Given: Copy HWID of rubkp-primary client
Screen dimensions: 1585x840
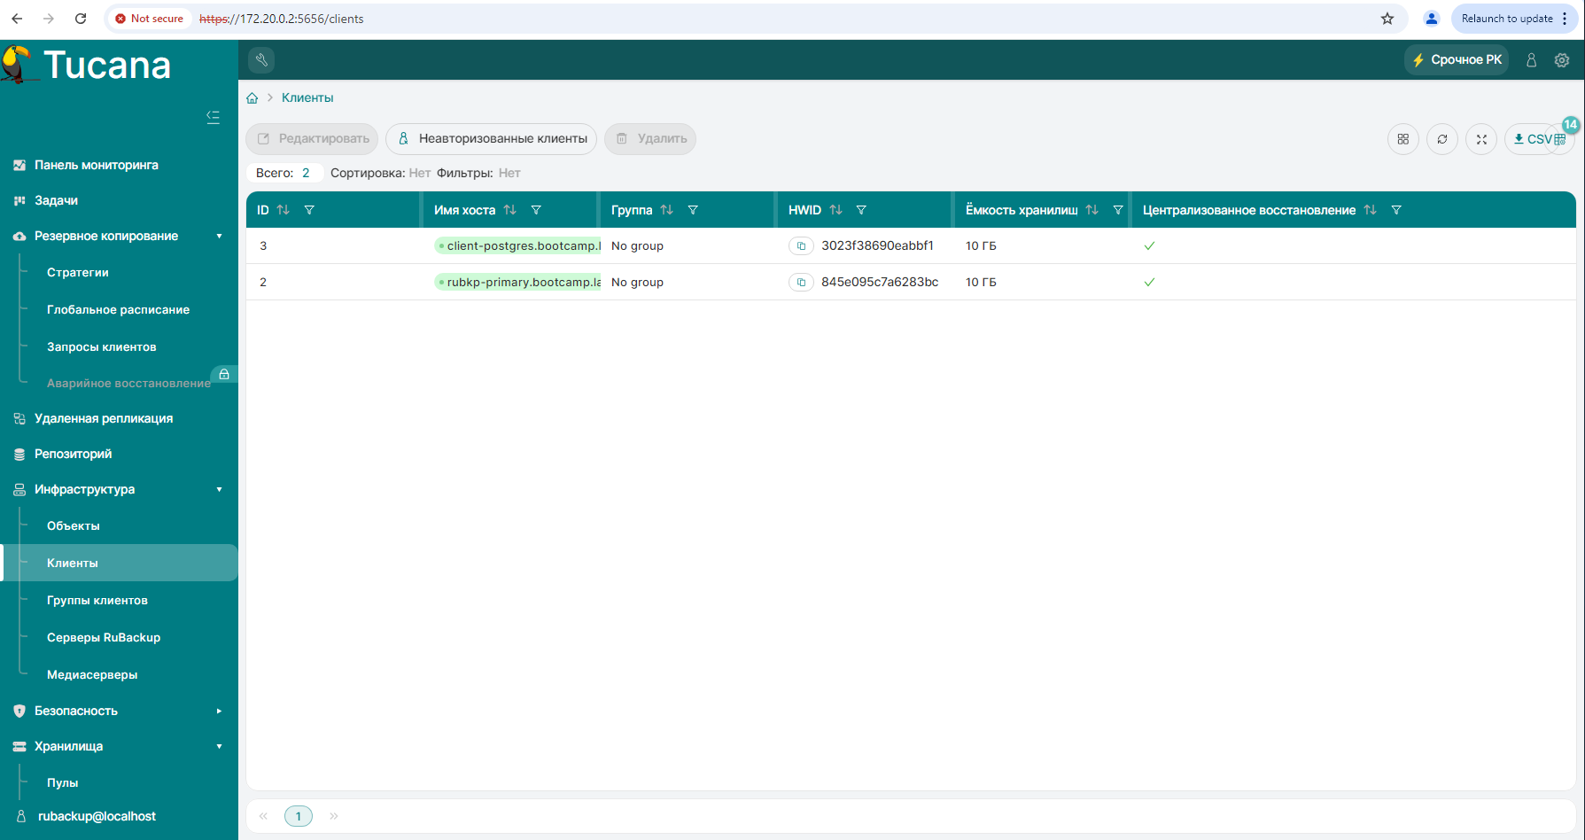Looking at the screenshot, I should pos(801,283).
